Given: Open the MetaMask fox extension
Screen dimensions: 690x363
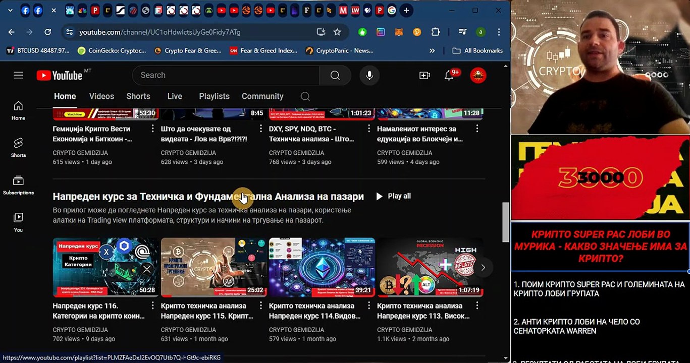Looking at the screenshot, I should [399, 32].
